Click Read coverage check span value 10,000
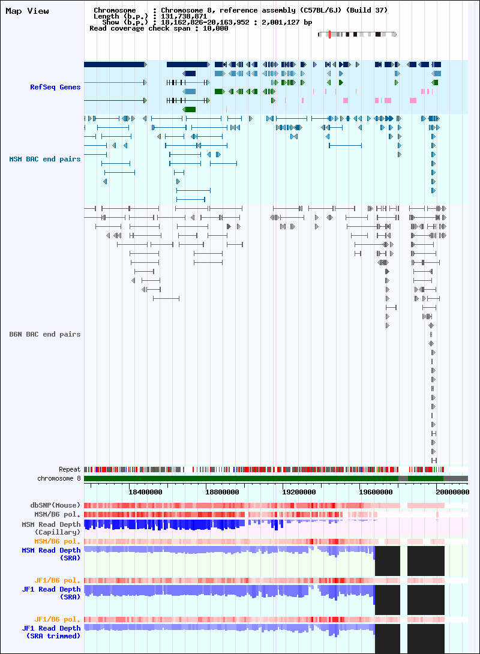The image size is (480, 654). click(x=215, y=28)
